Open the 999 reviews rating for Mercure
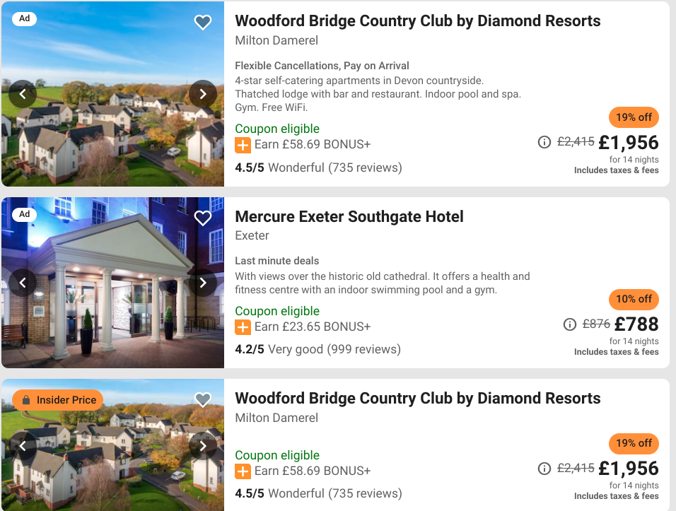The height and width of the screenshot is (511, 676). tap(317, 349)
